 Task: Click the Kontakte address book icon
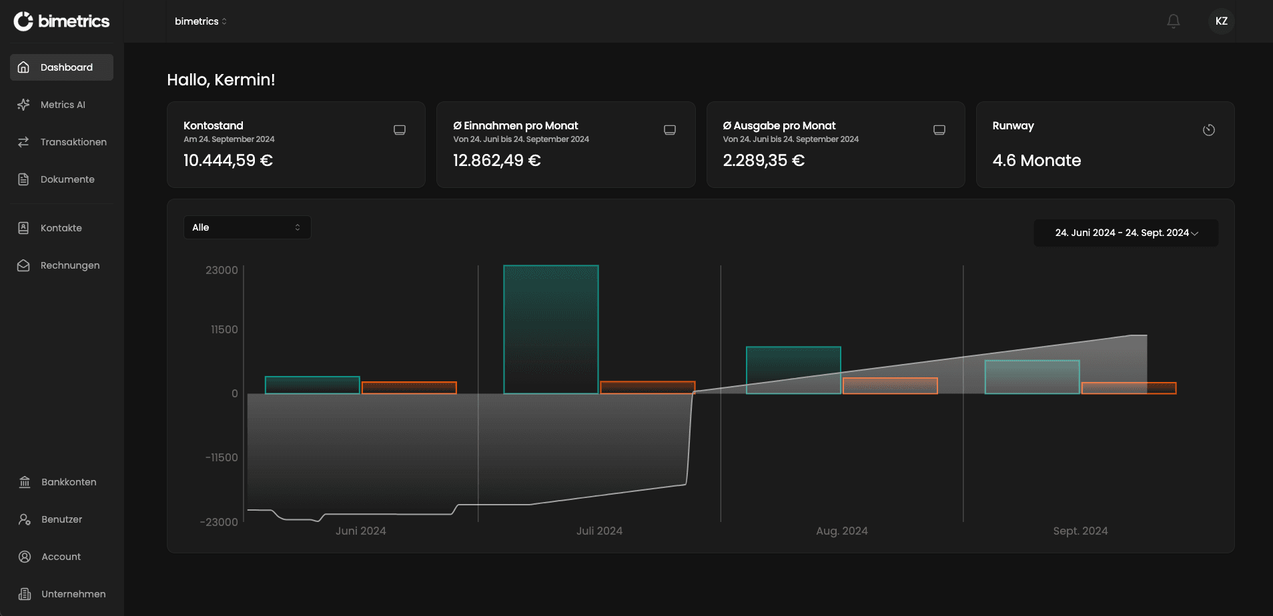23,228
